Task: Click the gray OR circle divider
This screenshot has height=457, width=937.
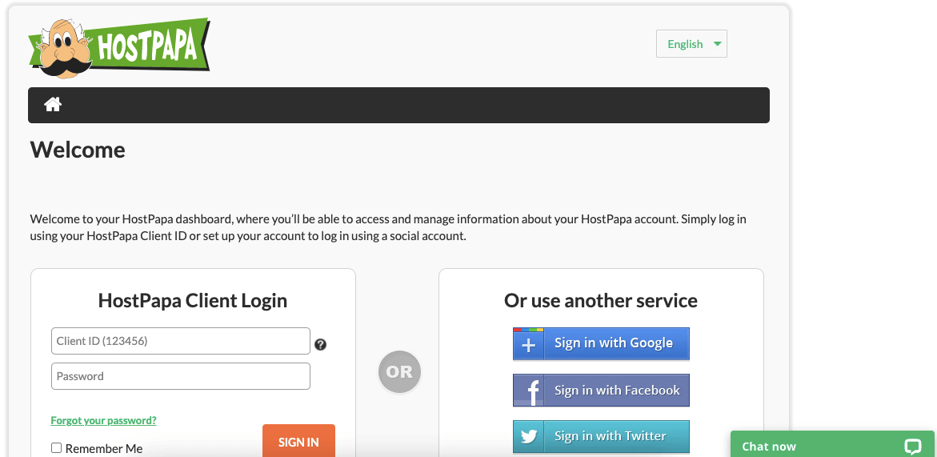Action: 399,371
